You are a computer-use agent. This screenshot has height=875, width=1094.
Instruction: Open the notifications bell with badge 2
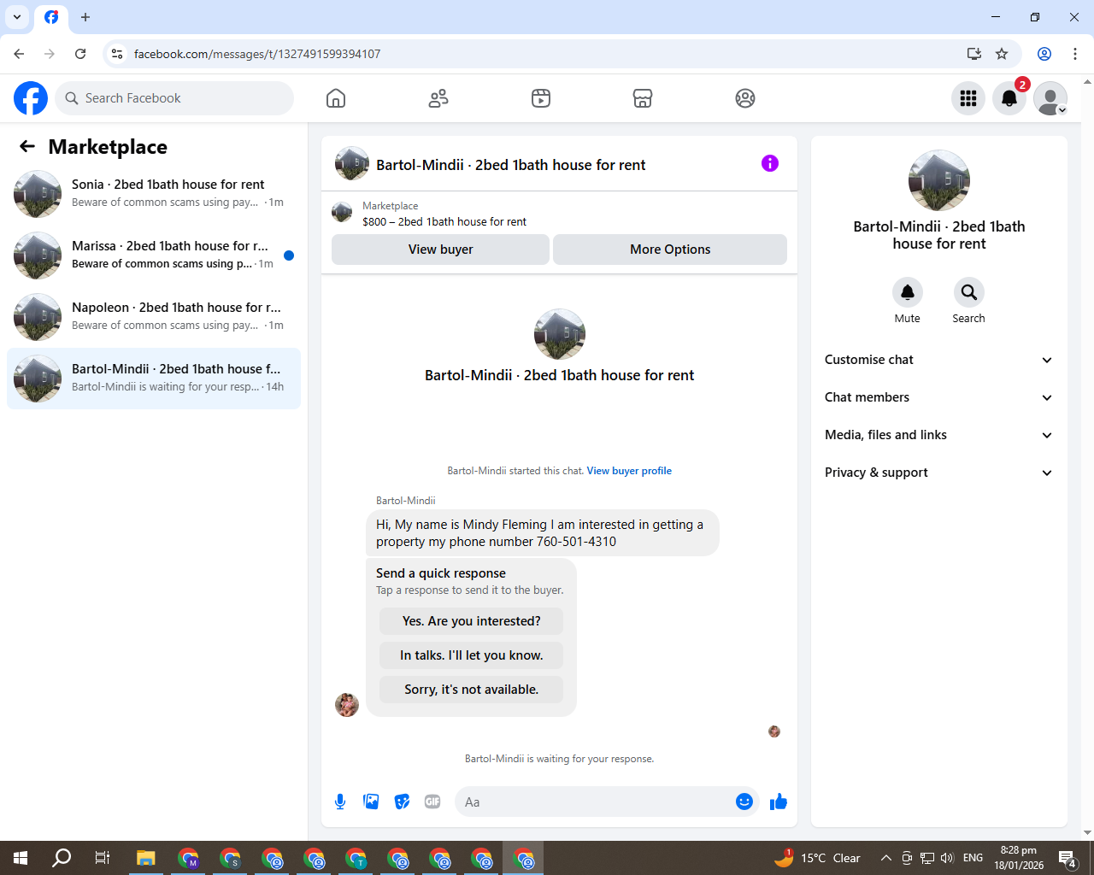click(x=1009, y=98)
